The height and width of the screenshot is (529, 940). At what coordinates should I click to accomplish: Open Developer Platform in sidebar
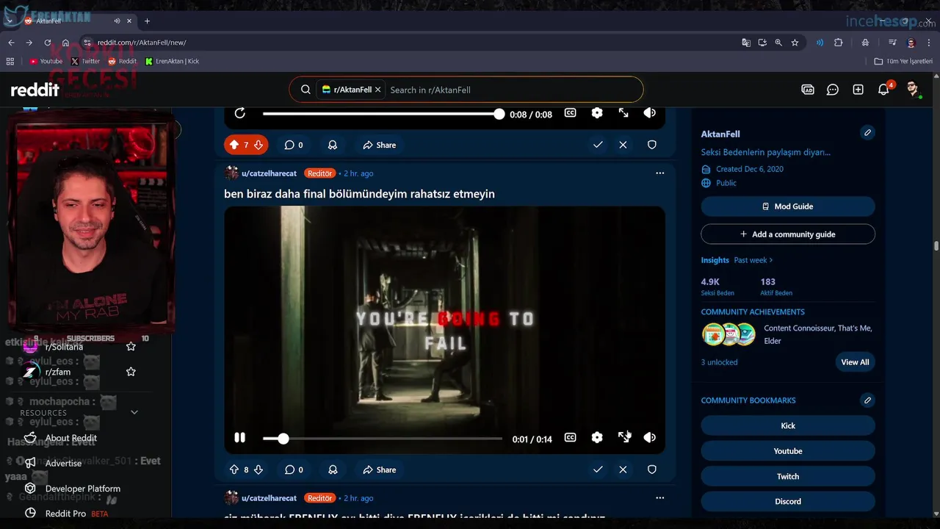[x=83, y=489]
